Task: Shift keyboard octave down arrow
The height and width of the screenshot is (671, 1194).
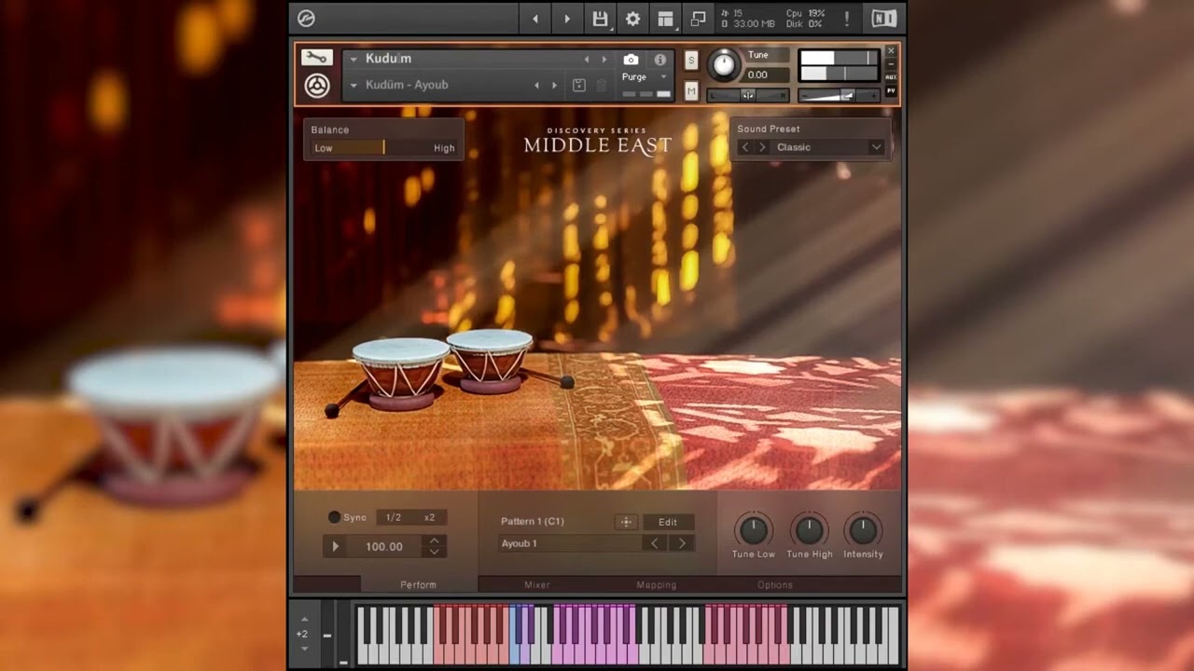Action: tap(304, 648)
